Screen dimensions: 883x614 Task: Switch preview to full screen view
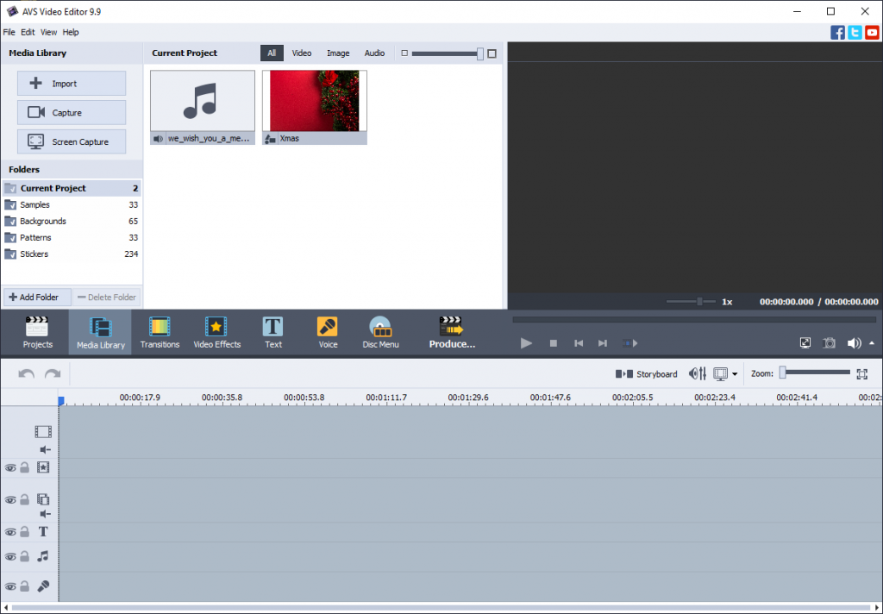click(805, 343)
